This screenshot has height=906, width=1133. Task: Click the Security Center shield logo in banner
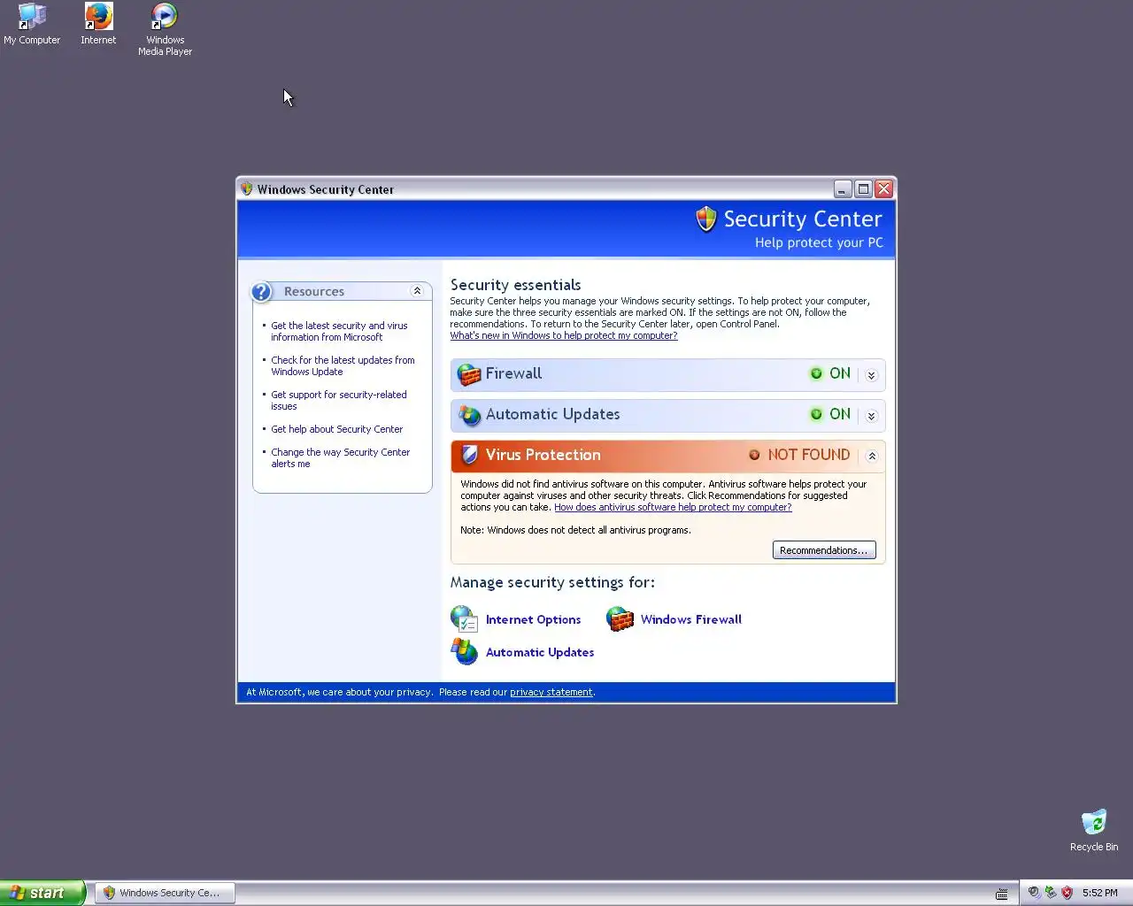click(x=705, y=219)
